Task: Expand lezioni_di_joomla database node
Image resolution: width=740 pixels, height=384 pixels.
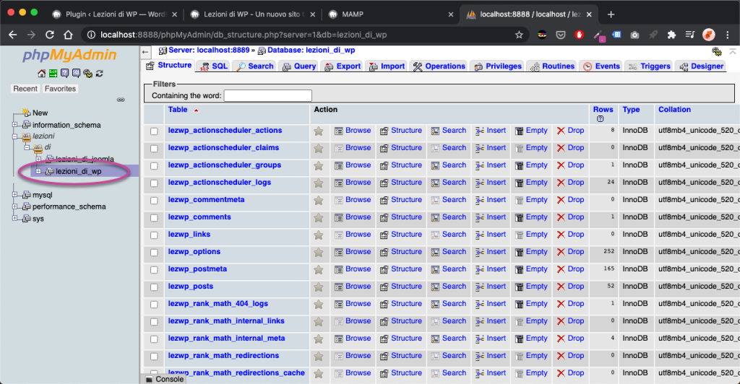Action: coord(38,159)
